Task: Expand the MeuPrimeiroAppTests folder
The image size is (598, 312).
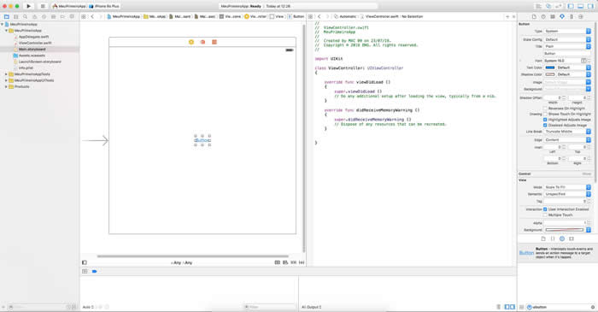Action: pos(6,74)
